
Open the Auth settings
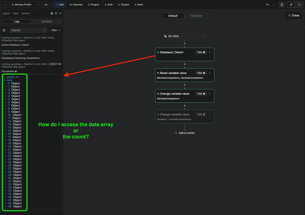[x=108, y=4]
